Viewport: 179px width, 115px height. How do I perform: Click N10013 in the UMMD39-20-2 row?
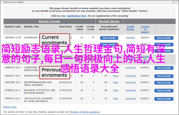[145, 68]
